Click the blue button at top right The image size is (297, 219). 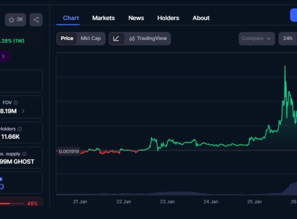pyautogui.click(x=293, y=15)
